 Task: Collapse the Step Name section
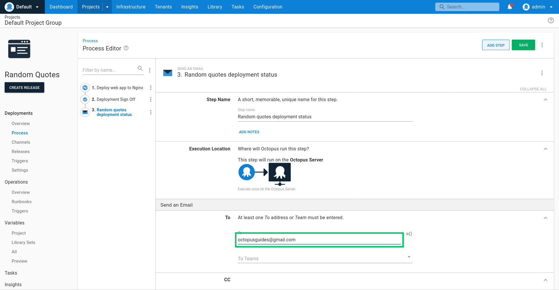pos(546,100)
